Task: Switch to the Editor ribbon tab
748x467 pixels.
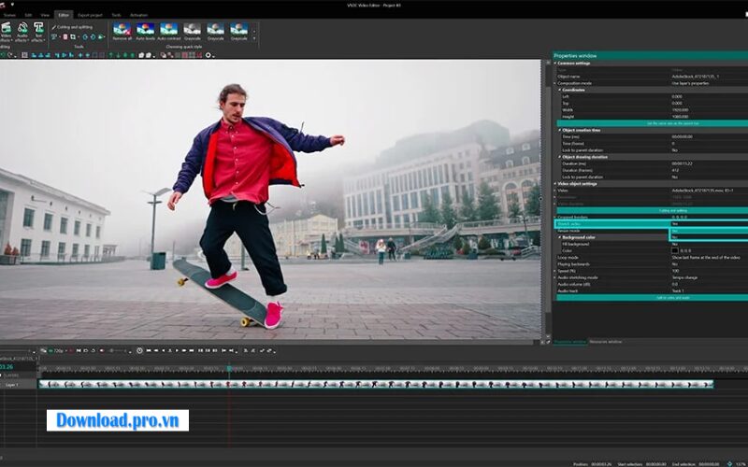Action: (x=64, y=15)
